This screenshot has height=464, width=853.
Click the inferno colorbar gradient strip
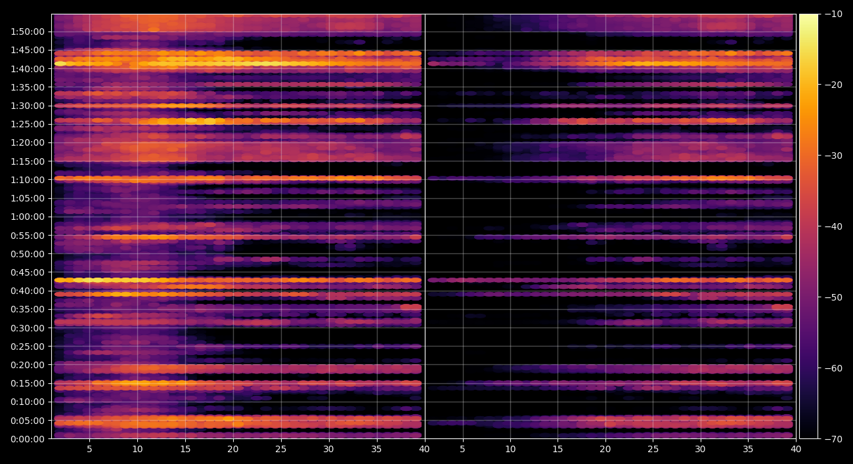808,226
